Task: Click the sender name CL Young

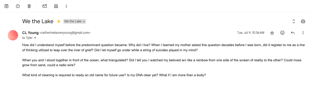Action: tap(30, 33)
